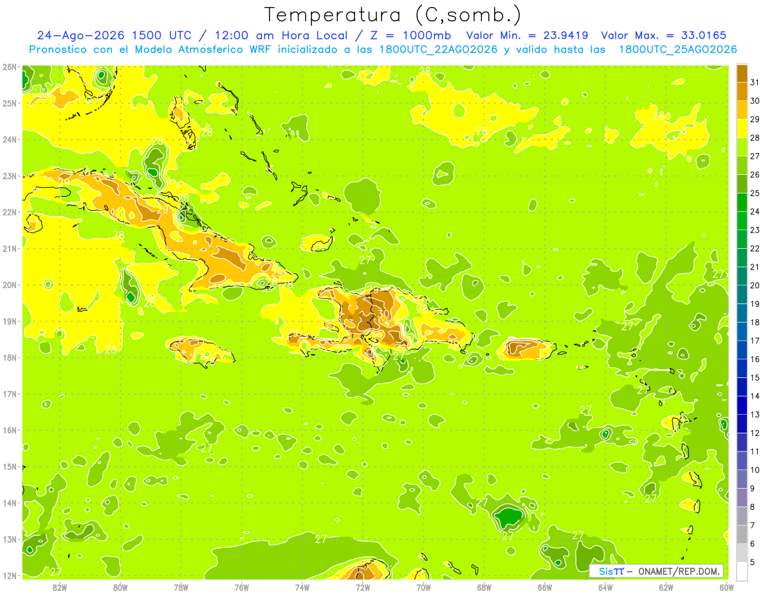Click latitude label '25N'
The image size is (772, 596).
click(9, 103)
